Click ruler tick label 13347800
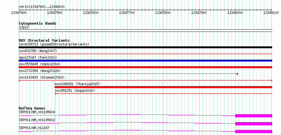 163,13
